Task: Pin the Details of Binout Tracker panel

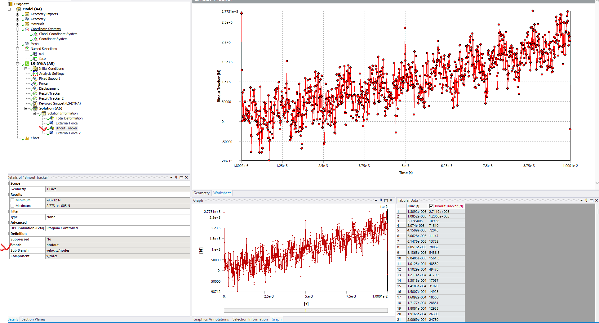Action: (176, 177)
